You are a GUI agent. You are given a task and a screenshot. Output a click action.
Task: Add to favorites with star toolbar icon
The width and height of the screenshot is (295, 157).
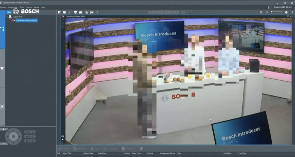point(86,12)
